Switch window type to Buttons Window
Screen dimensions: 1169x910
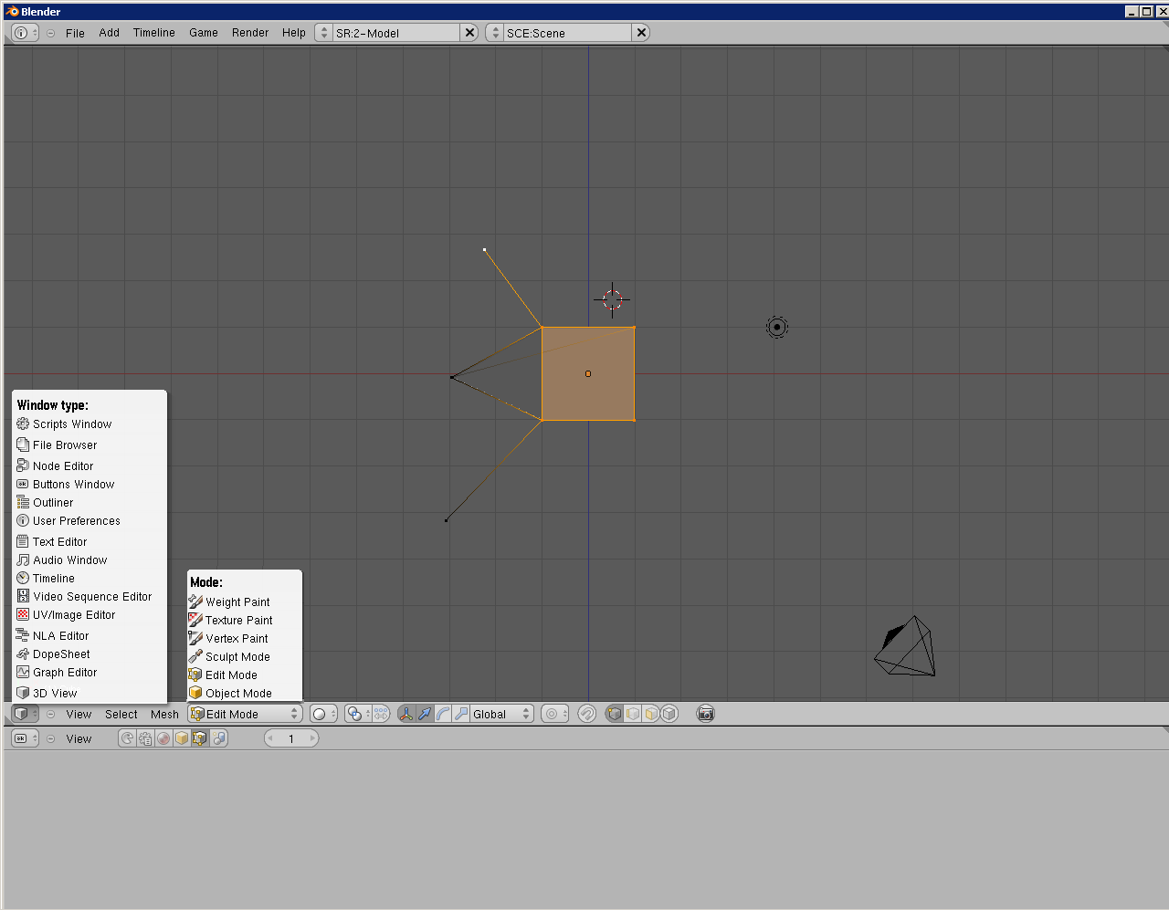click(x=90, y=485)
